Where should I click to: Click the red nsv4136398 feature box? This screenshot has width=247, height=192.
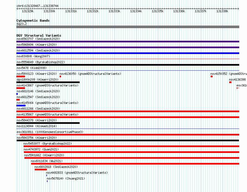[230, 82]
